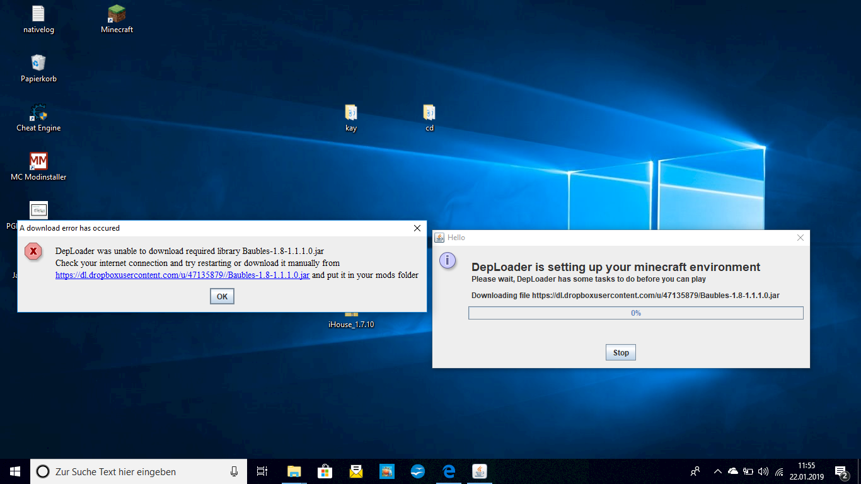861x484 pixels.
Task: Click OK on the download error dialog
Action: [222, 296]
